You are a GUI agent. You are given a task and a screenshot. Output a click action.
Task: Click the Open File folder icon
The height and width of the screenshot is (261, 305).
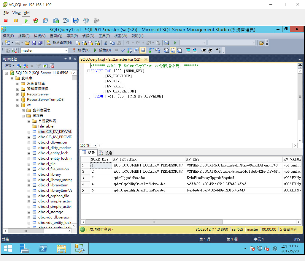pos(27,43)
